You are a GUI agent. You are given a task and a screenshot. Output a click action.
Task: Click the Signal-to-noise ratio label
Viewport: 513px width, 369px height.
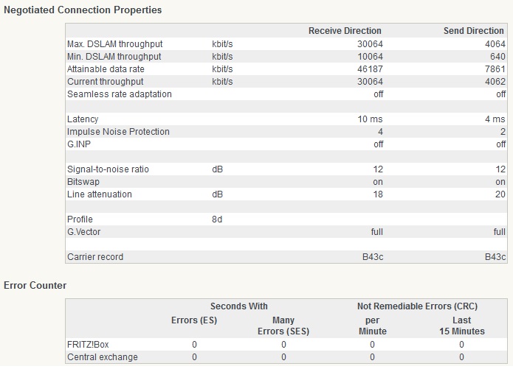pos(108,169)
